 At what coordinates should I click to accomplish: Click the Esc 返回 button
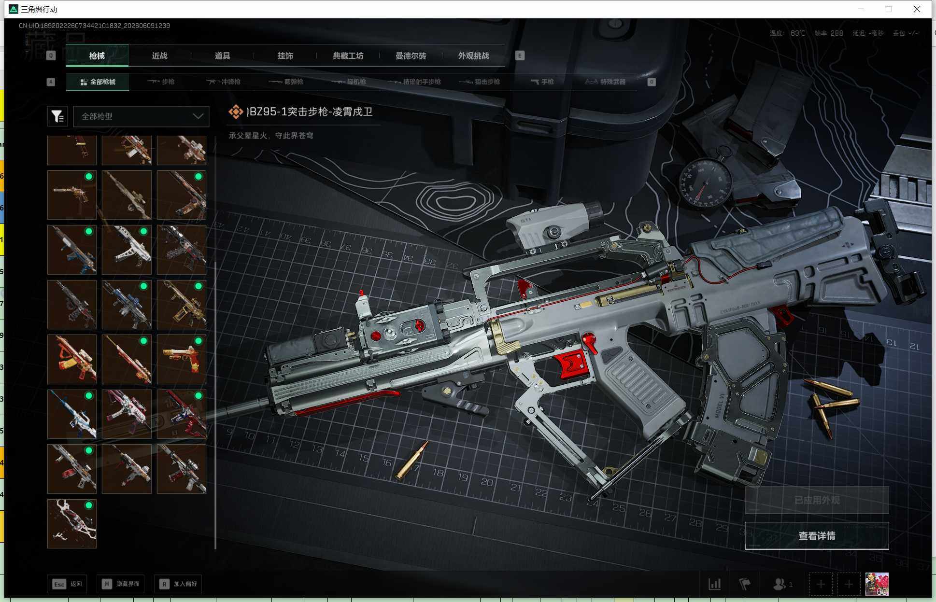(x=67, y=584)
